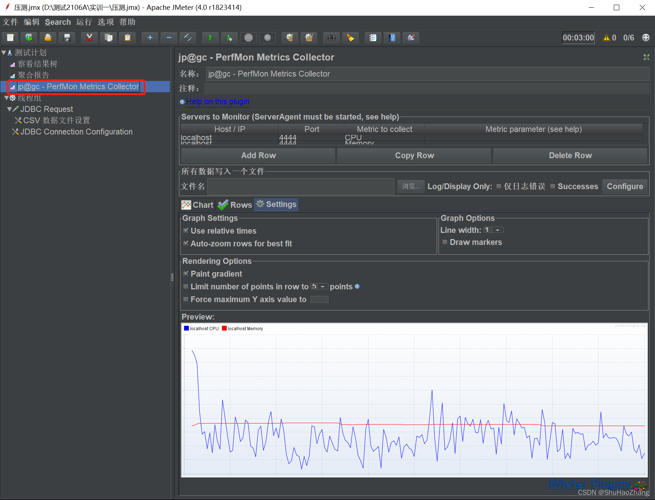
Task: Open the Templates toolbar icon
Action: [29, 38]
